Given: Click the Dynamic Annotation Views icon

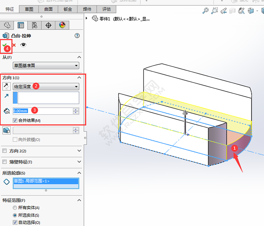Looking at the screenshot, I should coord(241,11).
